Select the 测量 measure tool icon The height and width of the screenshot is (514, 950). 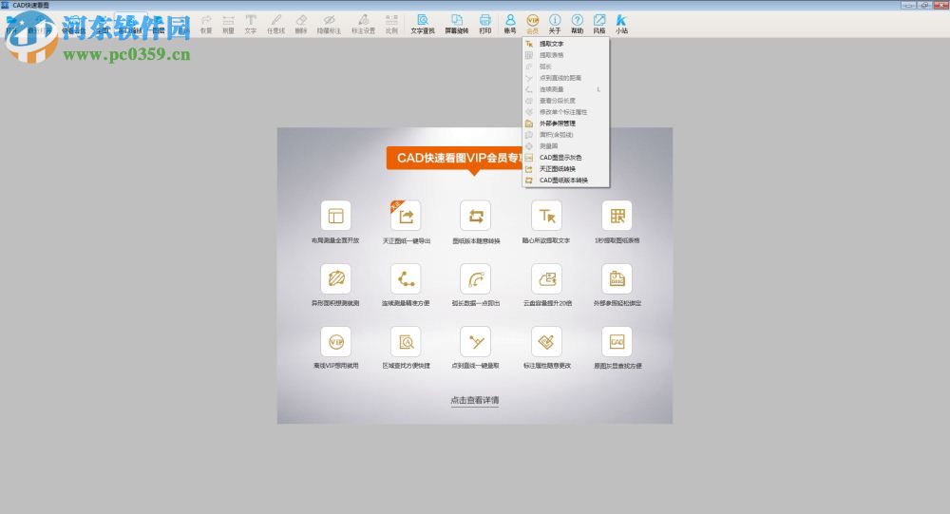coord(228,24)
